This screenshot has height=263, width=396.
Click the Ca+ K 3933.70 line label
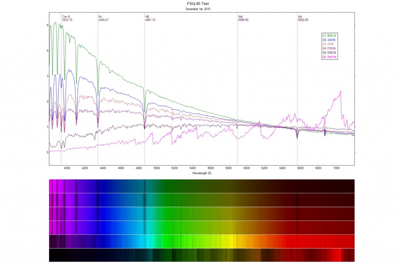pyautogui.click(x=67, y=18)
